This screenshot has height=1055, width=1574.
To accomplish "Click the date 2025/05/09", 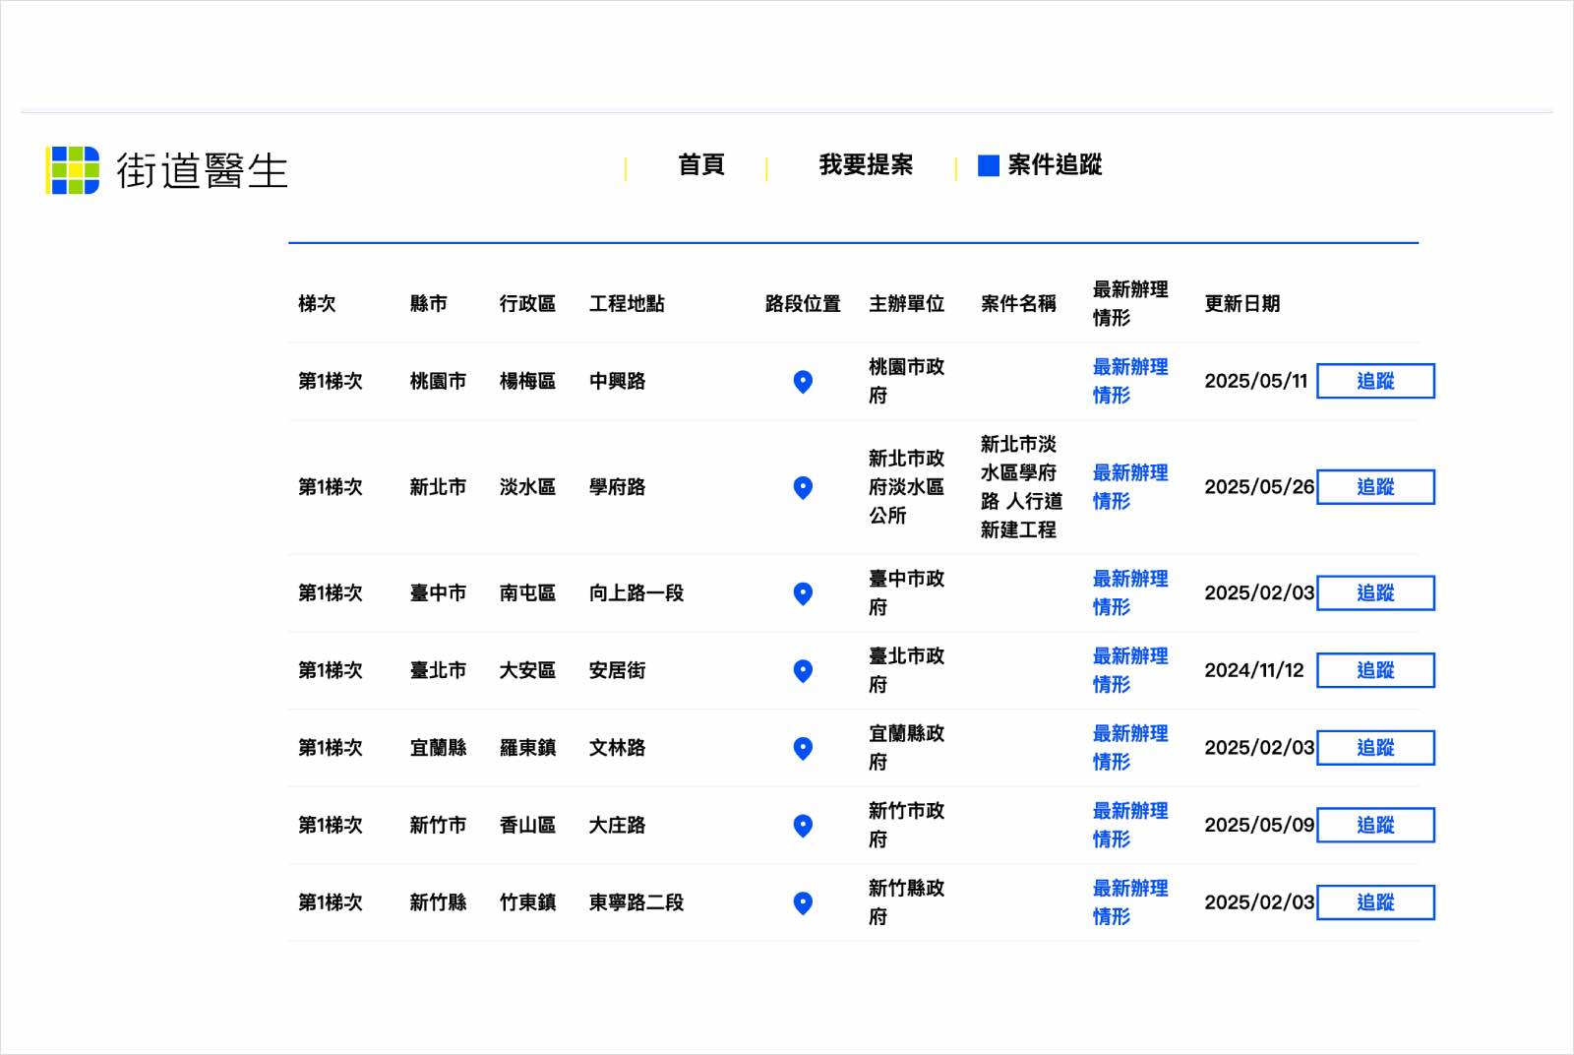I will 1259,825.
